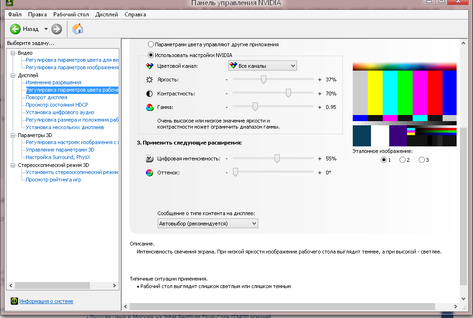Open the 'Справка' menu
This screenshot has width=473, height=318.
(135, 14)
